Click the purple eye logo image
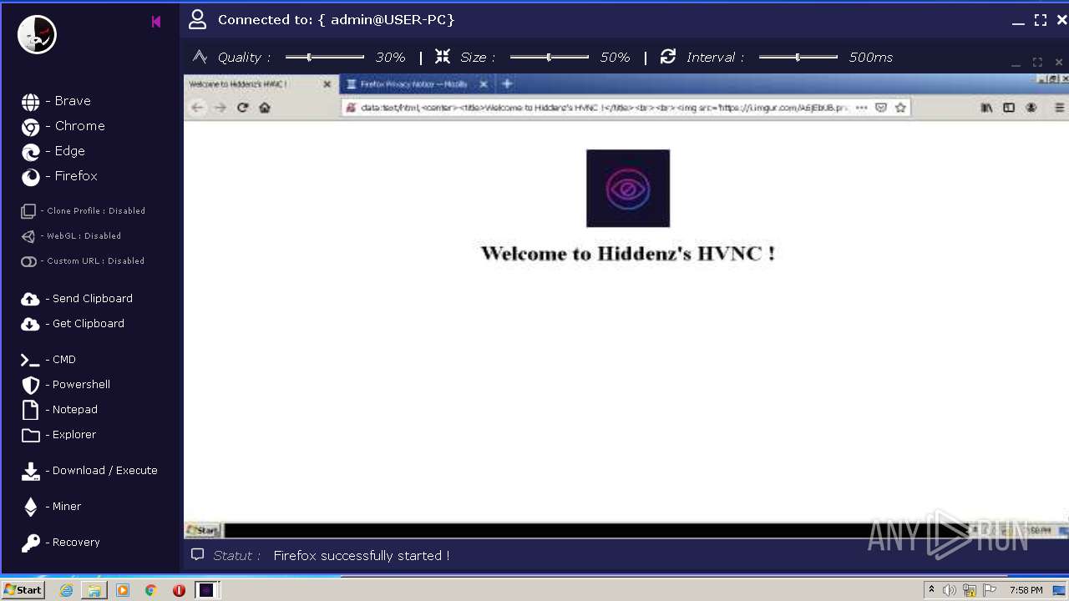This screenshot has height=601, width=1069. (x=628, y=189)
